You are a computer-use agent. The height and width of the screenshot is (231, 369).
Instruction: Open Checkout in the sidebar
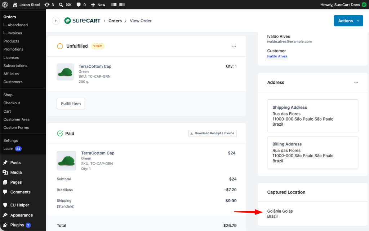click(12, 103)
